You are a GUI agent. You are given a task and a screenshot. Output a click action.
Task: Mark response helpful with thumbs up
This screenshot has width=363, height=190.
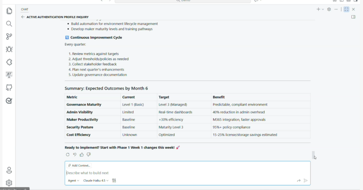point(82,154)
